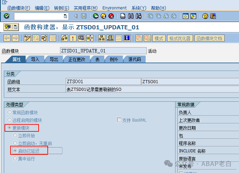Select 立即启动，无重启 radio button
Image resolution: width=239 pixels, height=173 pixels.
15,143
